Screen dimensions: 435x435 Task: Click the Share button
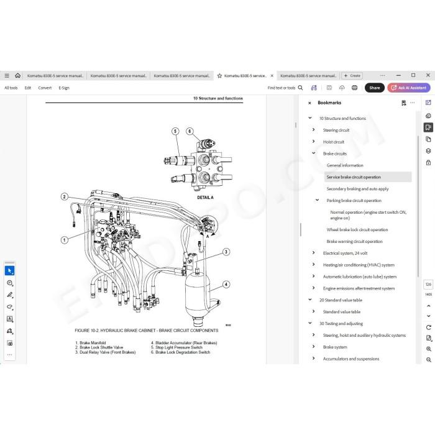375,88
